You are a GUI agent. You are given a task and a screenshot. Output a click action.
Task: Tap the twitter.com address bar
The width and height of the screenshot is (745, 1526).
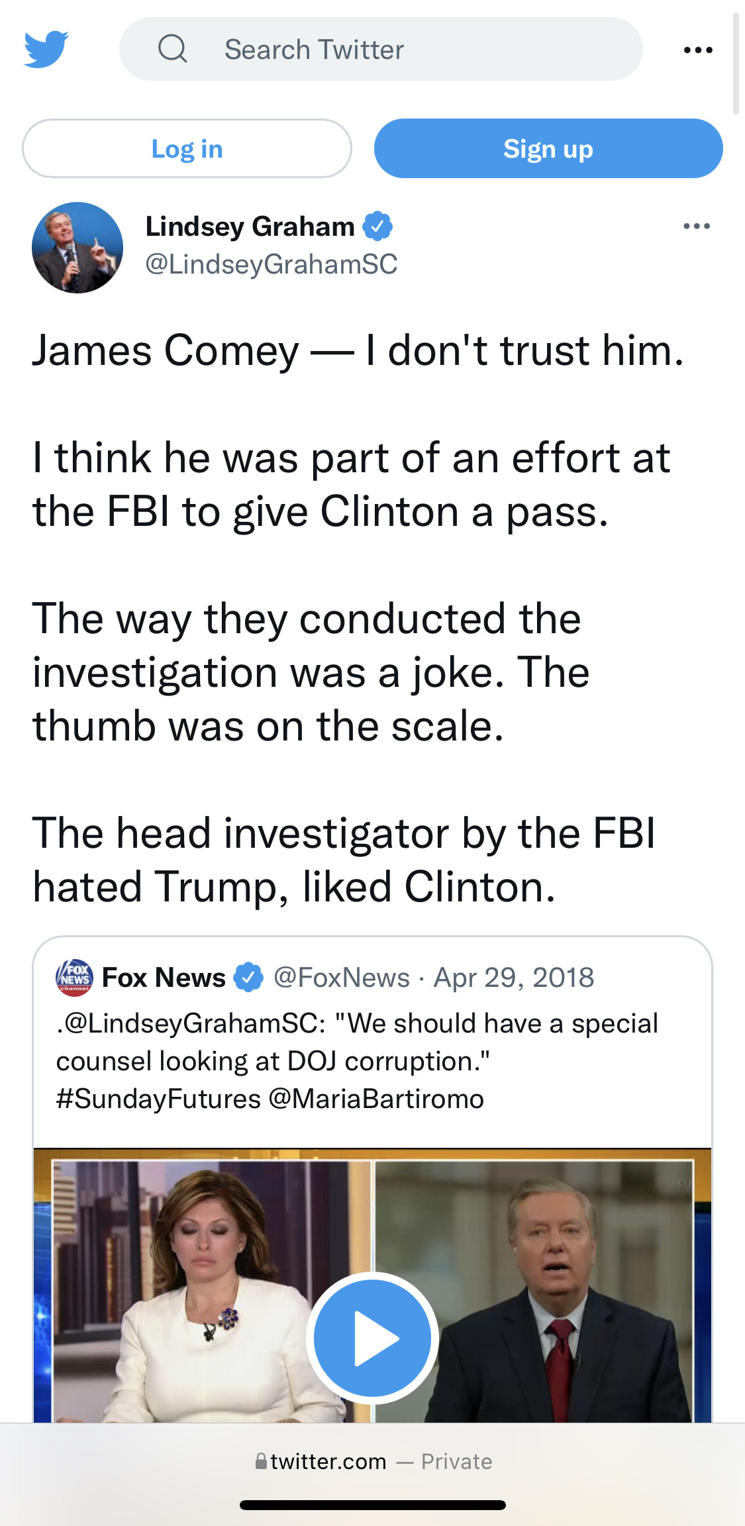328,1461
